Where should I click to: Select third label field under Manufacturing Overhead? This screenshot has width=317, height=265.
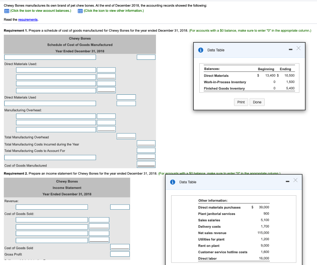[56, 130]
